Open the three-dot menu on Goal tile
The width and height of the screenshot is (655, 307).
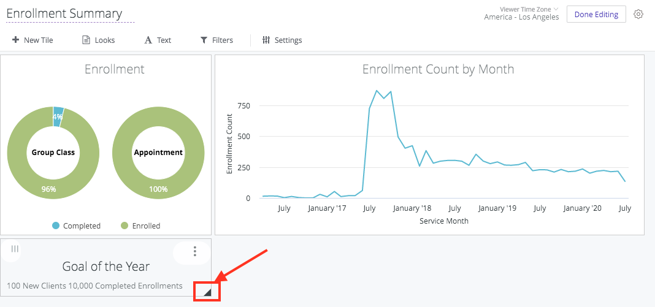[195, 251]
